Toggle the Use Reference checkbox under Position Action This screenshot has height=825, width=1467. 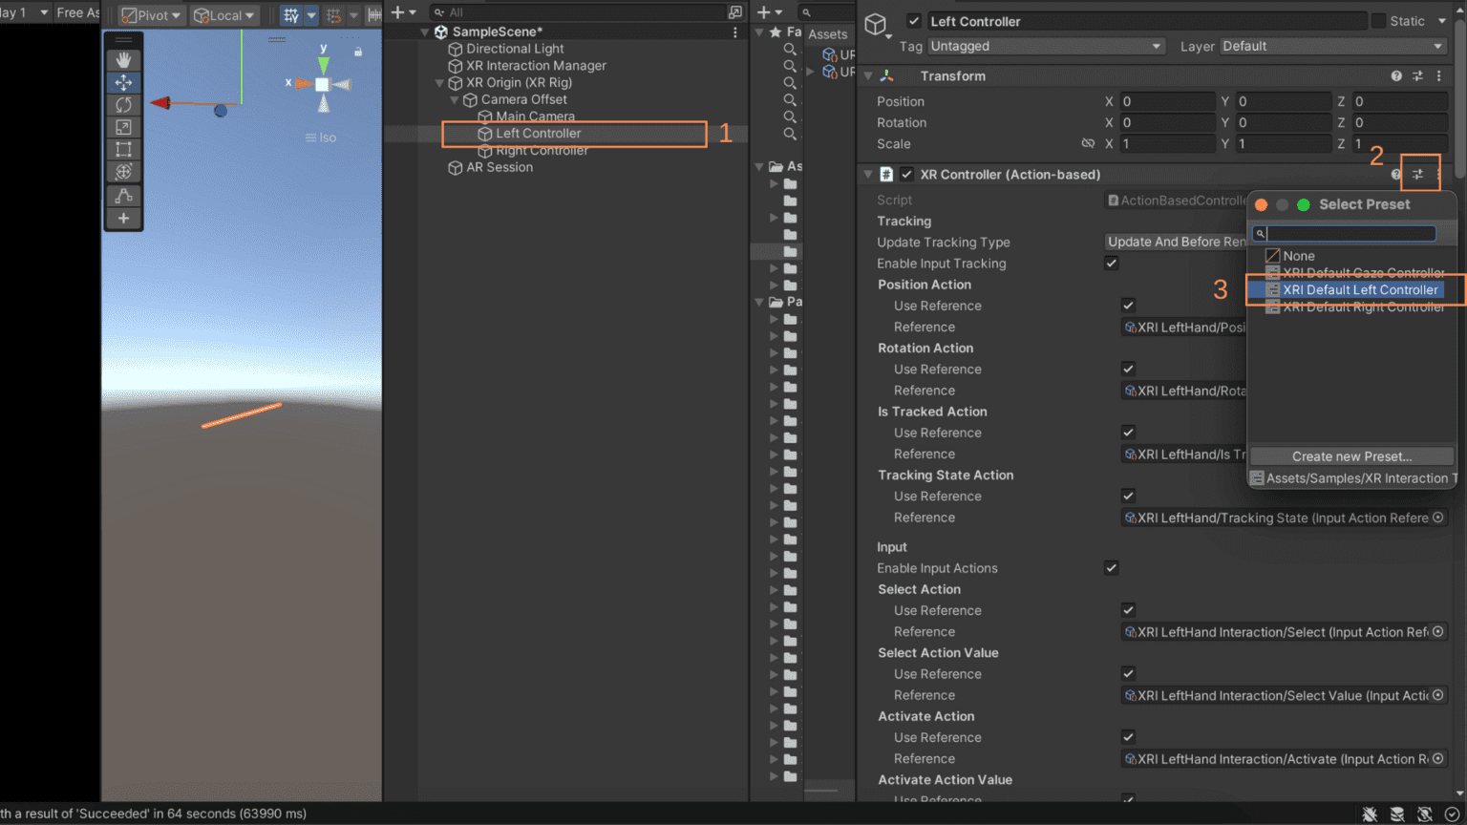click(x=1128, y=305)
